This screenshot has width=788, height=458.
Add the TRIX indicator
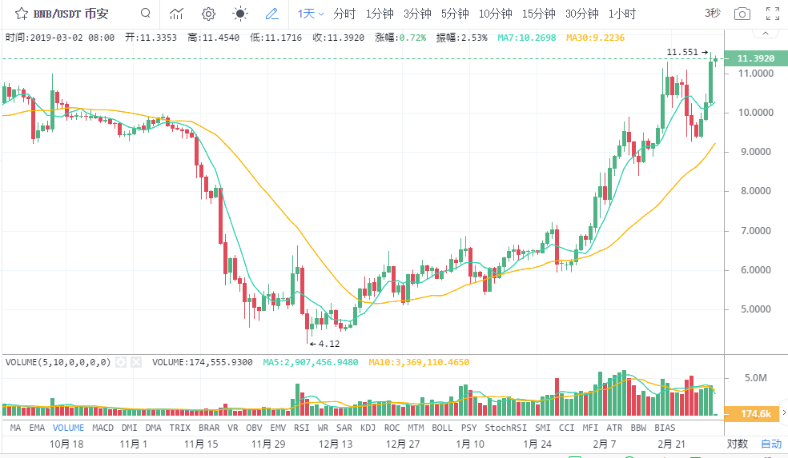pyautogui.click(x=180, y=428)
